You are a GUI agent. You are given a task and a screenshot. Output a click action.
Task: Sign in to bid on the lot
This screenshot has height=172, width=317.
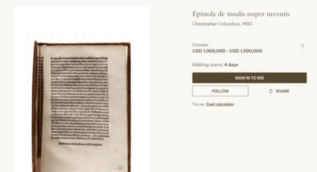click(x=249, y=78)
